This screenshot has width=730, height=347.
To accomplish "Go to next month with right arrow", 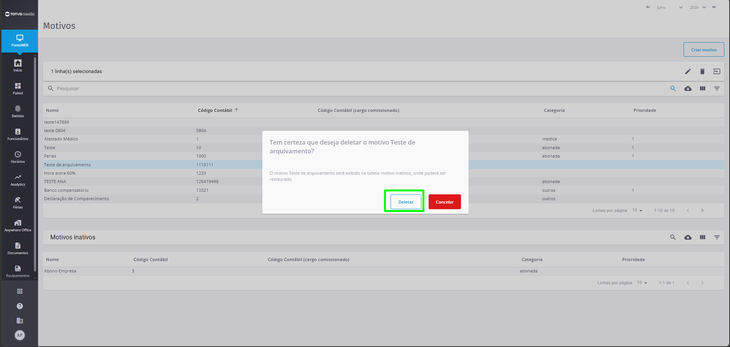I will 714,7.
